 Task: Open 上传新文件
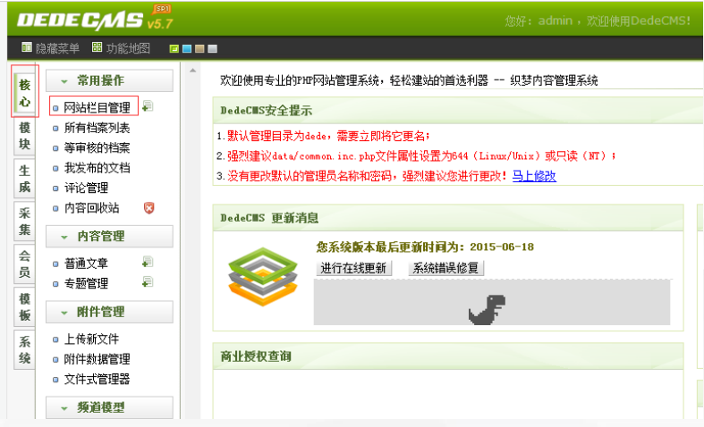coord(91,339)
